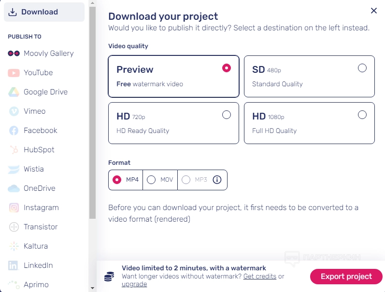The width and height of the screenshot is (385, 292).
Task: Click the MP3 format info icon
Action: (x=217, y=180)
